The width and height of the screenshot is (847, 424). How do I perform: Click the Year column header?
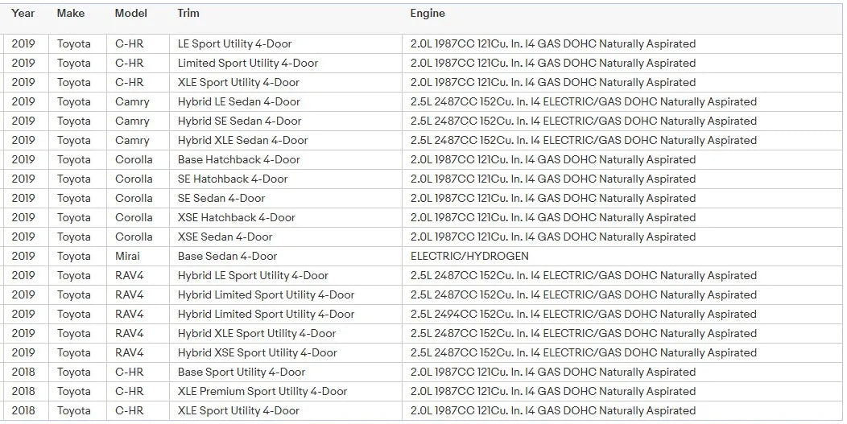(23, 14)
